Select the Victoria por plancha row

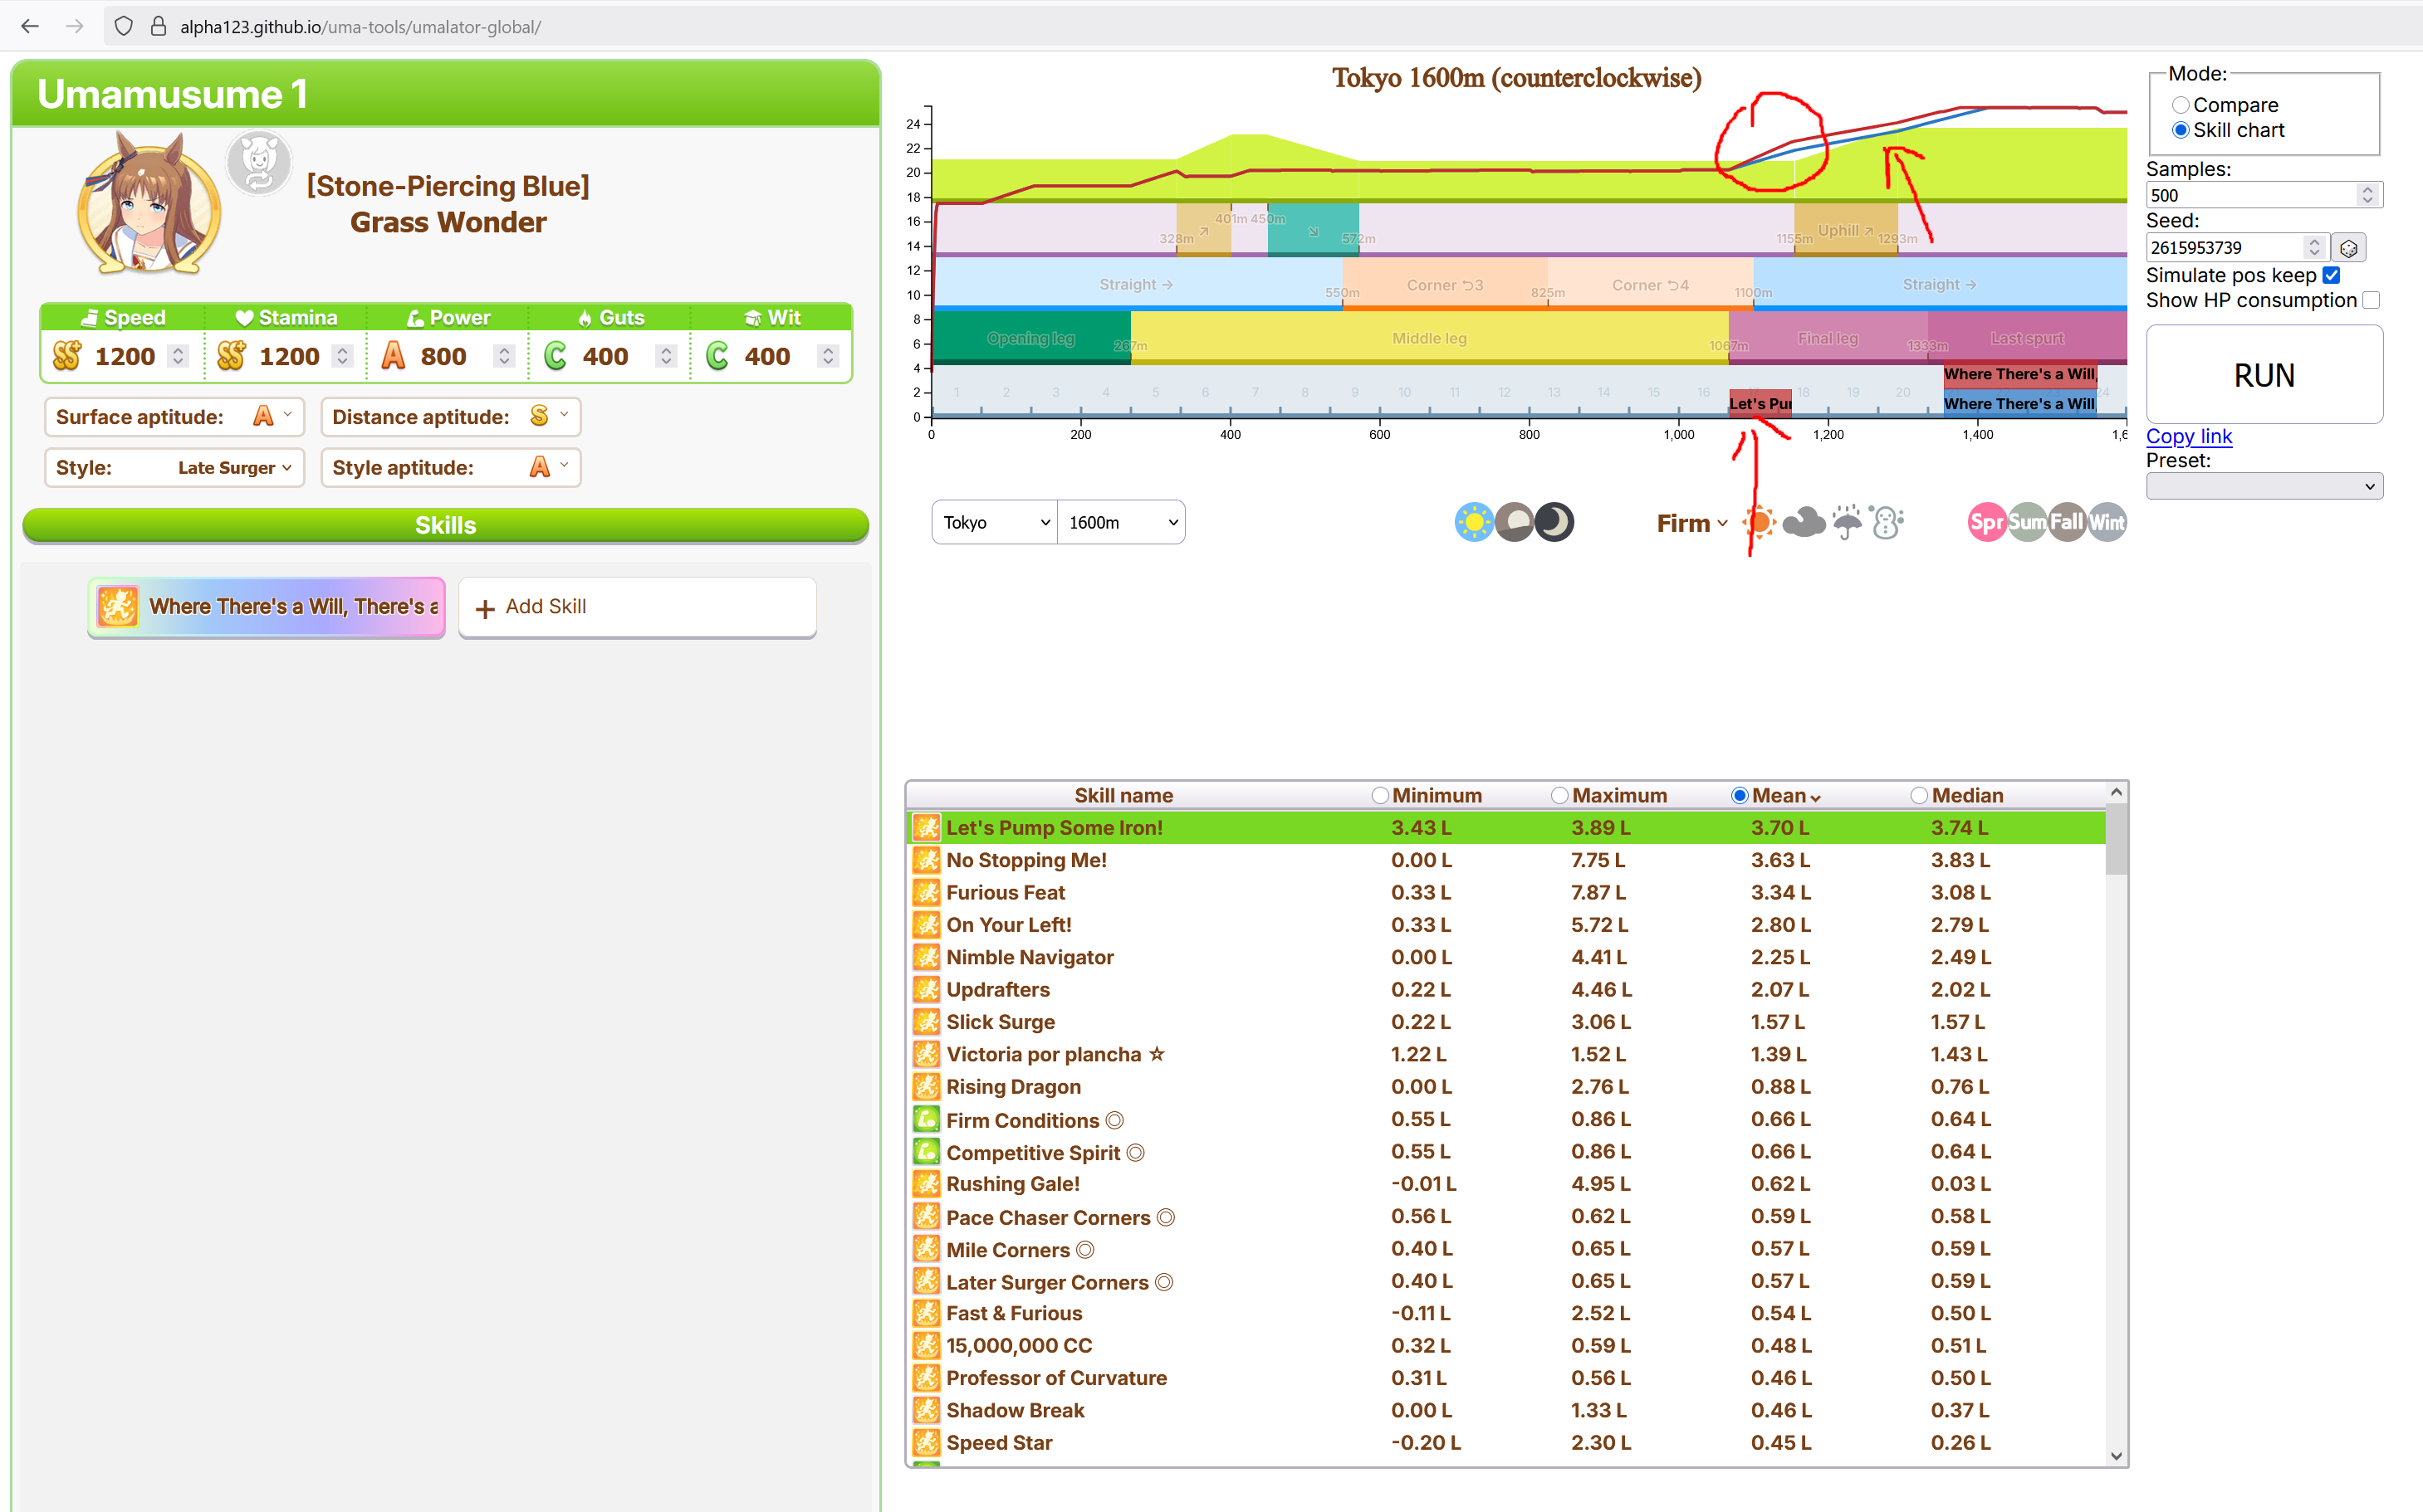point(1505,1054)
